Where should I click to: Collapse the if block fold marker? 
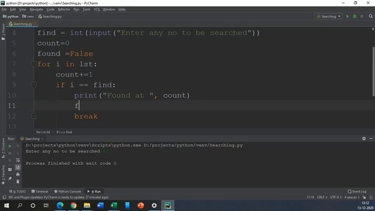pos(34,84)
